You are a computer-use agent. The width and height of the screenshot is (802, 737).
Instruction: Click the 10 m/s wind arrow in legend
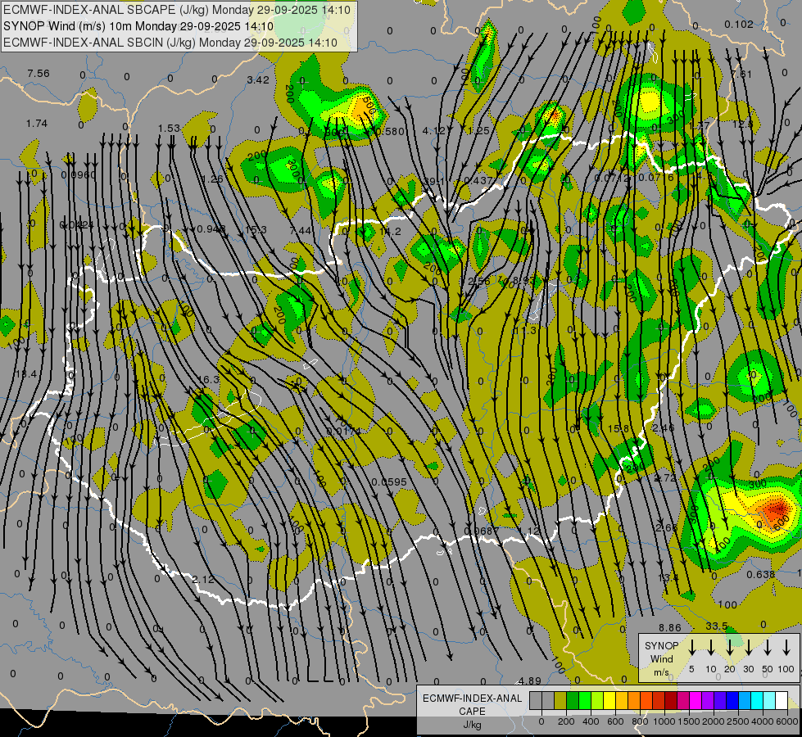[710, 647]
